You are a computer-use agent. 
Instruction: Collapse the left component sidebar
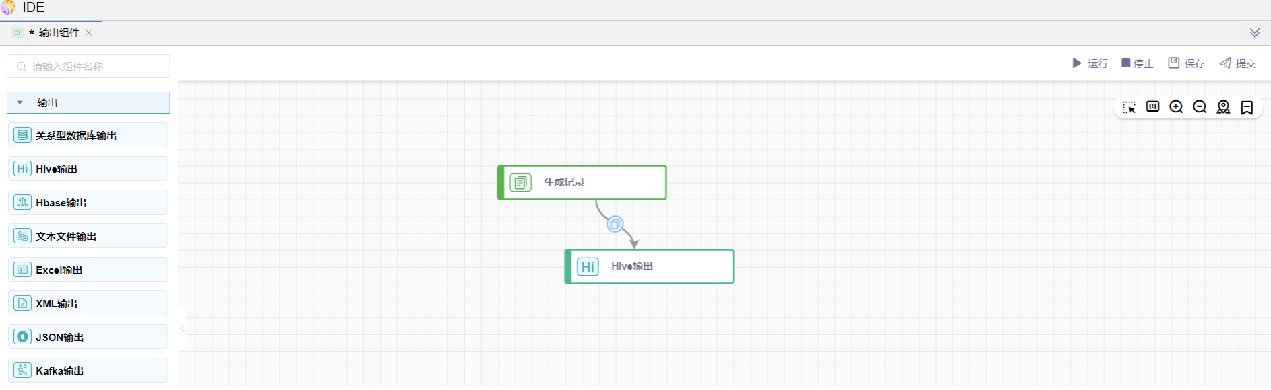click(x=182, y=329)
